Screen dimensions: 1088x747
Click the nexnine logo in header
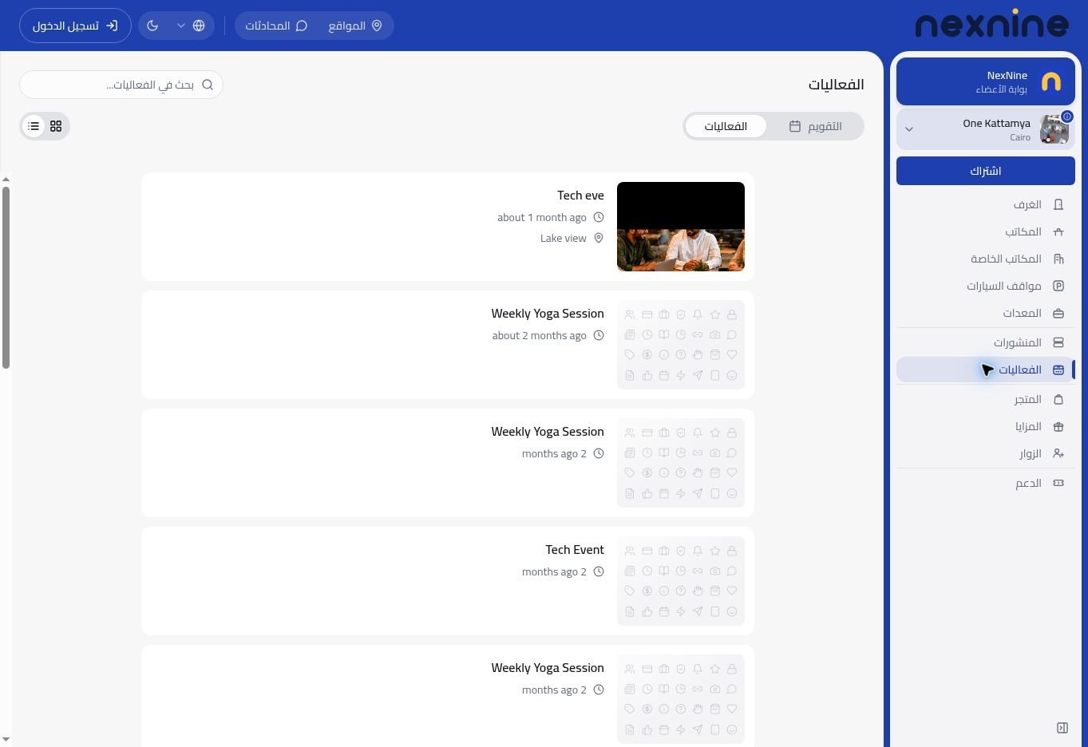point(992,25)
